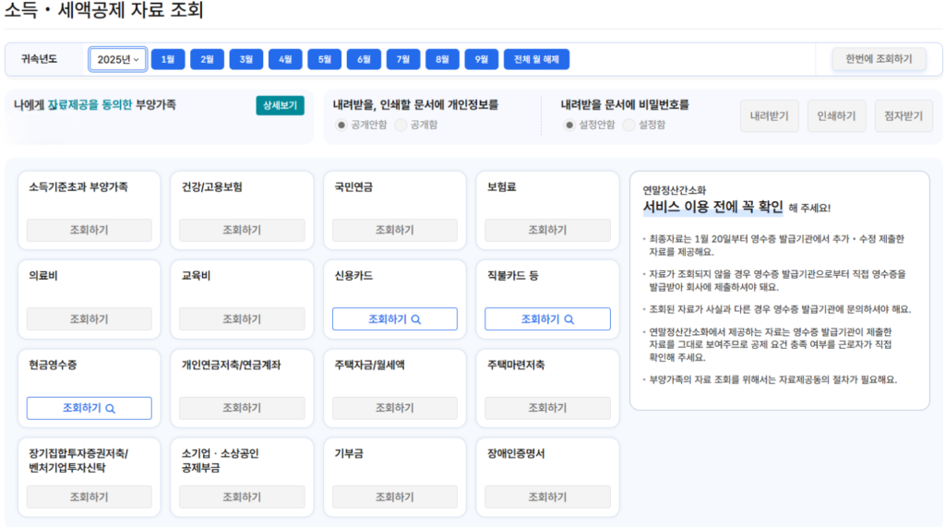Click the 보험료 card title
The image size is (945, 527).
click(501, 187)
